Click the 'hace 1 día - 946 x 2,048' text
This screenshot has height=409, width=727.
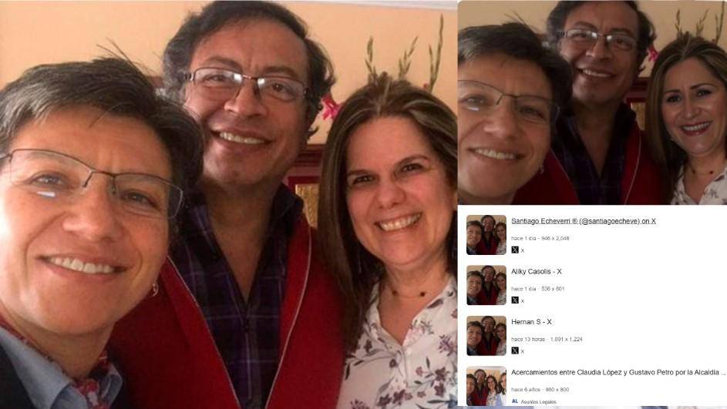click(x=540, y=238)
